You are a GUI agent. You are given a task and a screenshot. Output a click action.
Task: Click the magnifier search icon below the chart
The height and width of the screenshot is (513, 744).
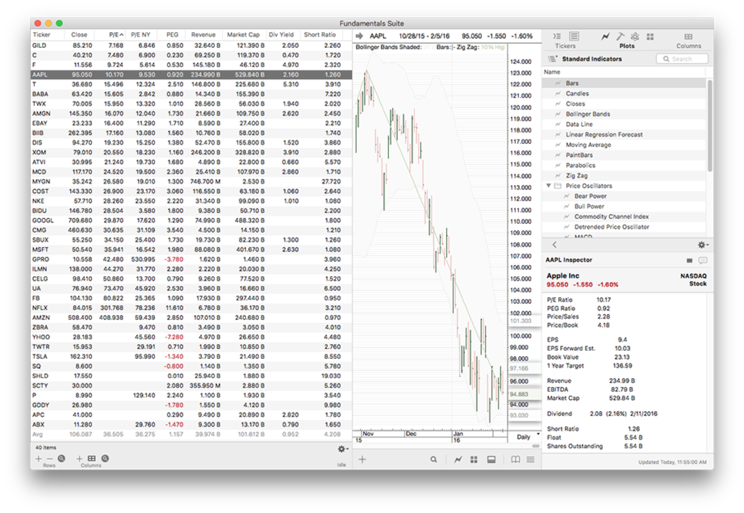[x=434, y=459]
